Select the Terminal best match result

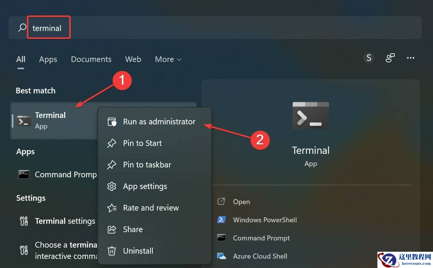tap(54, 121)
